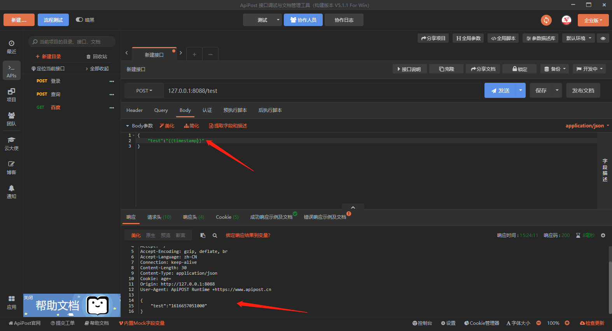Open the 字段描述 side panel
This screenshot has width=612, height=331.
click(x=605, y=170)
